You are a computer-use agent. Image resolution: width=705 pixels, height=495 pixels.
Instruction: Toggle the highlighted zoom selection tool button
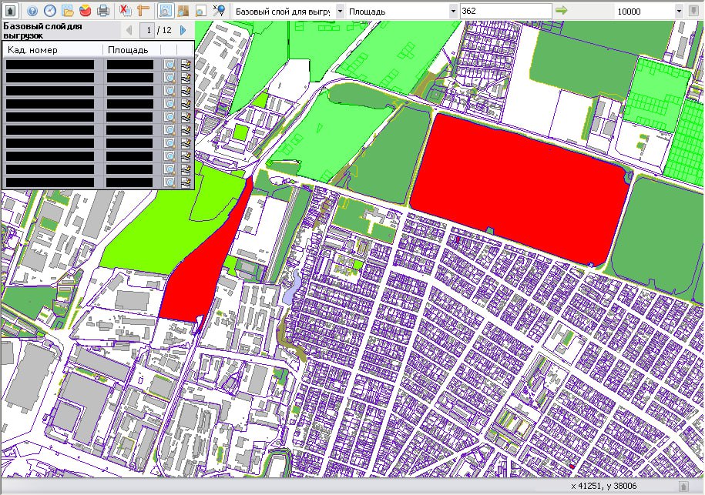[166, 11]
